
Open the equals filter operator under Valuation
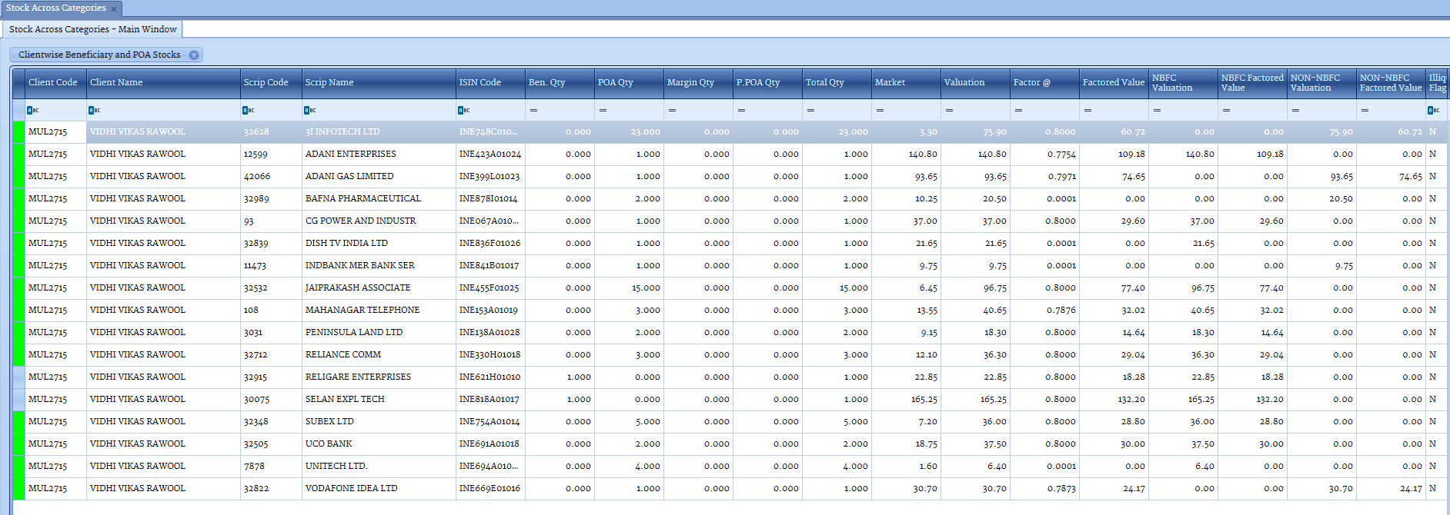click(x=949, y=110)
